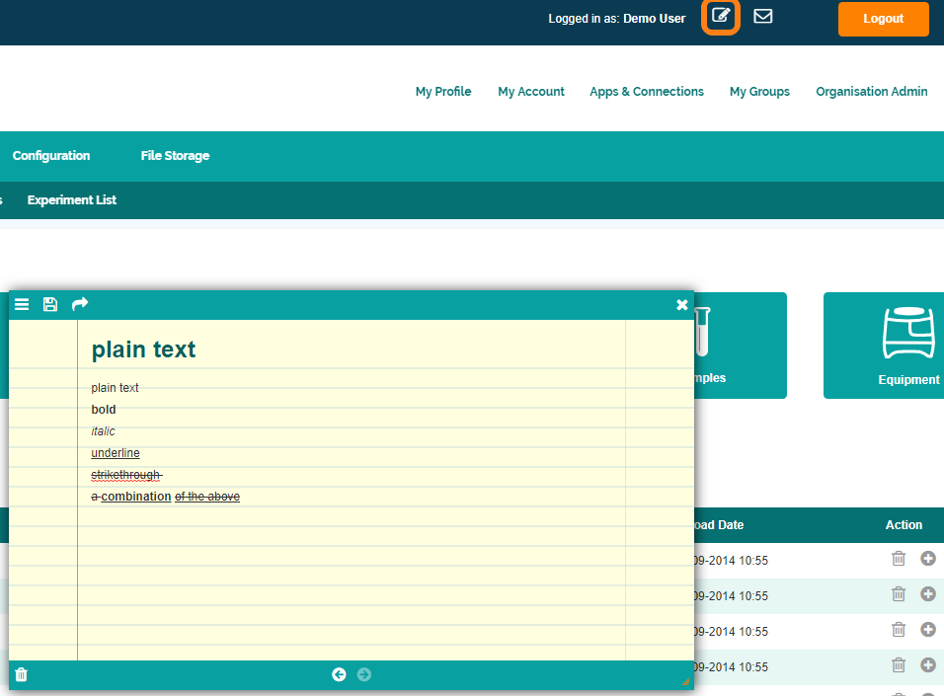Share the note using the arrow icon
The height and width of the screenshot is (696, 944).
pos(80,304)
